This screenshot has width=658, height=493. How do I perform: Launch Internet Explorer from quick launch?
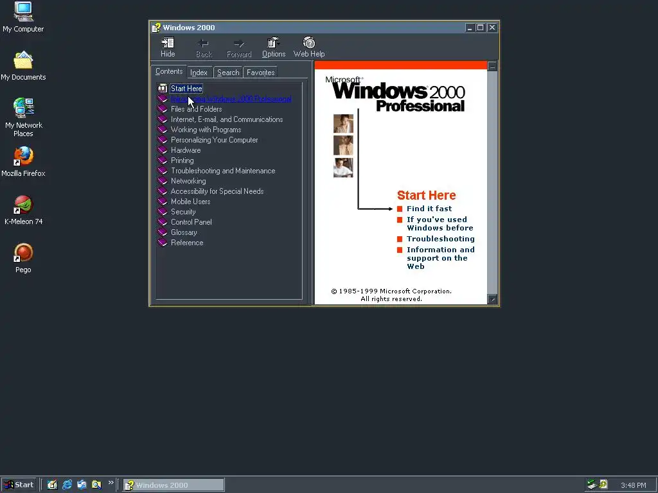(x=67, y=485)
